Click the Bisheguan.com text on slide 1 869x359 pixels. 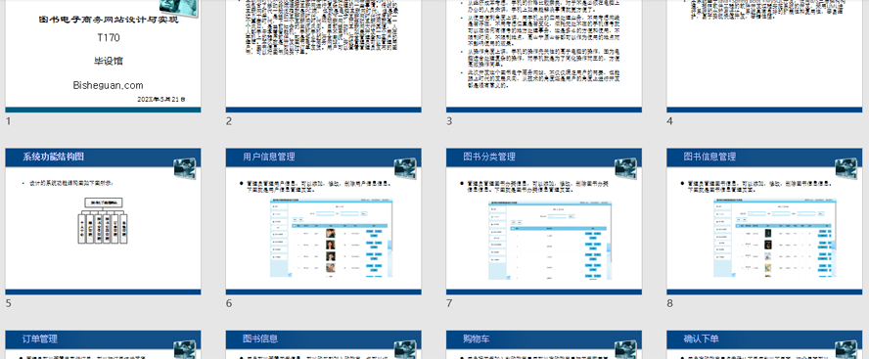(x=108, y=85)
